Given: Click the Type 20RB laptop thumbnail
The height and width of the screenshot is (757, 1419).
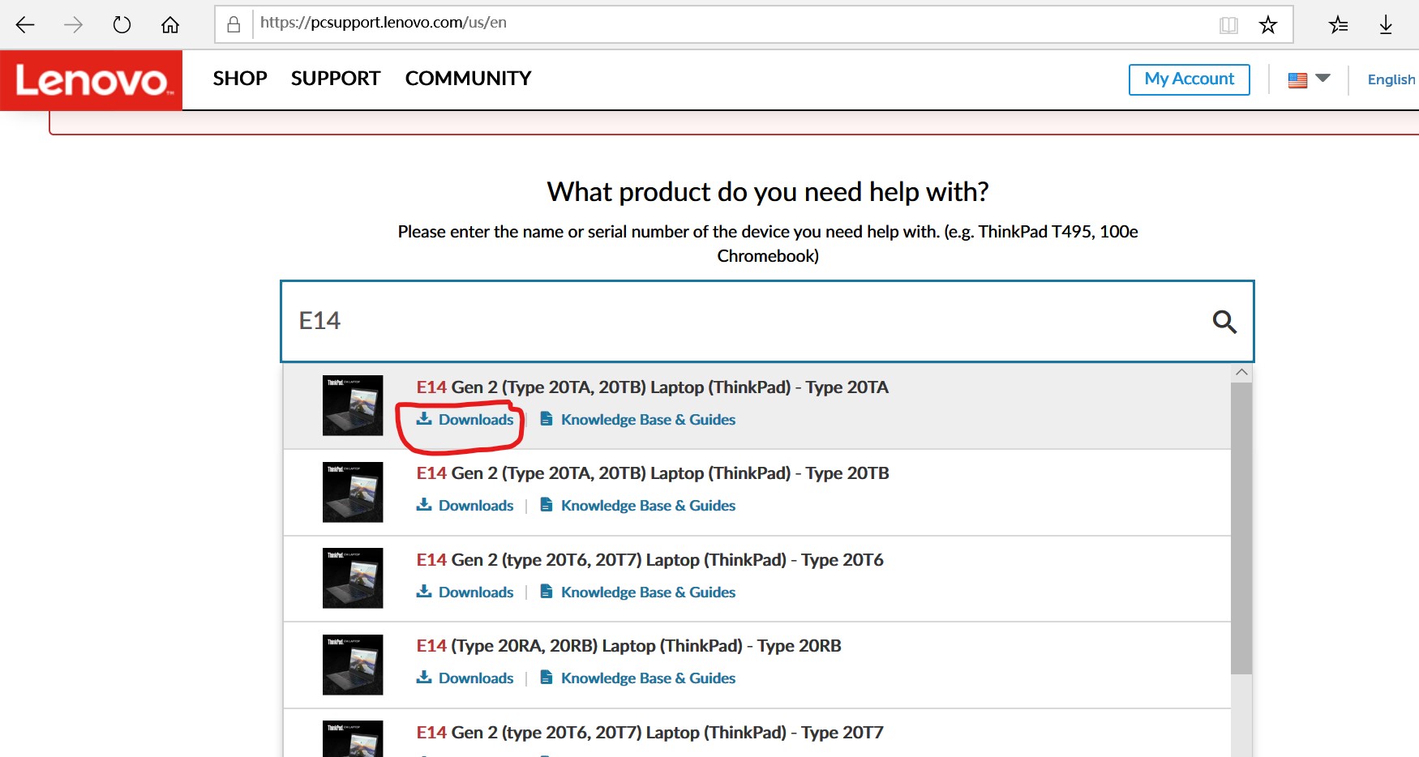Looking at the screenshot, I should pos(353,665).
